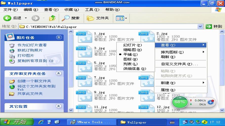Click the green 68% memory ball
The height and width of the screenshot is (126, 225).
[180, 102]
